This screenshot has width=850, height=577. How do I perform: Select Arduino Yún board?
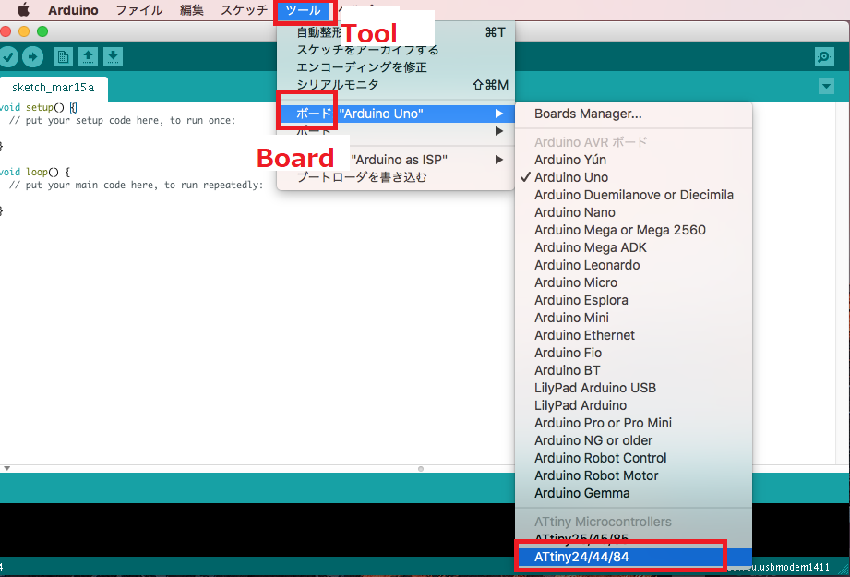click(633, 160)
